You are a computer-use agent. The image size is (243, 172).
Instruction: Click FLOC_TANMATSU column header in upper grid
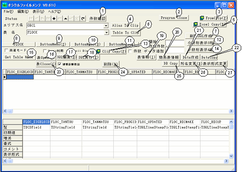(x=81, y=72)
